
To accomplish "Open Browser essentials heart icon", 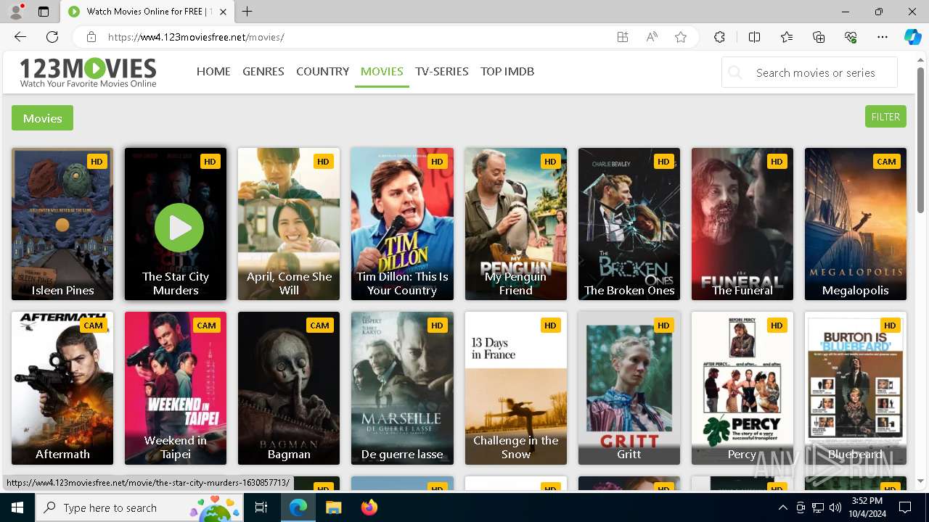I will coord(851,37).
